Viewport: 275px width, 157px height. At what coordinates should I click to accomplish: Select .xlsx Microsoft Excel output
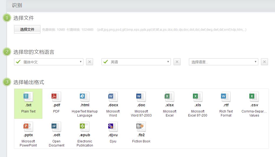click(169, 104)
